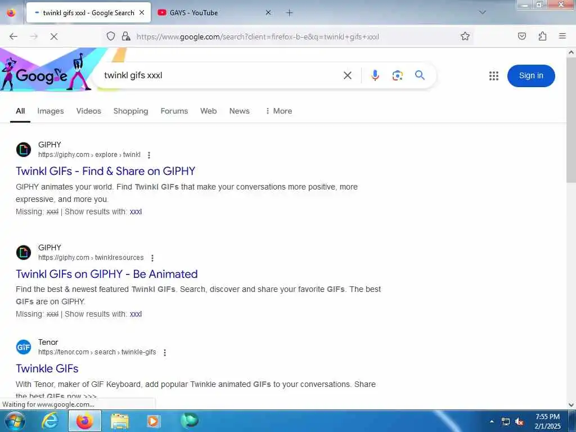Click the muted volume tray icon

(x=519, y=422)
